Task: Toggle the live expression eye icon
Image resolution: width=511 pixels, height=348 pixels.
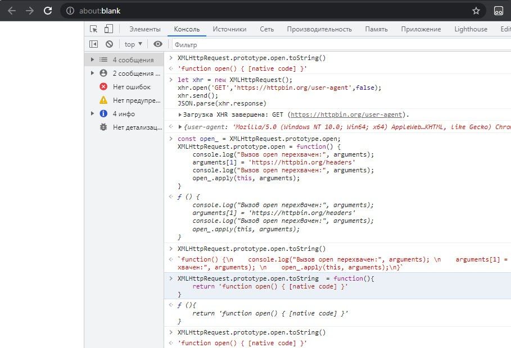Action: point(158,44)
